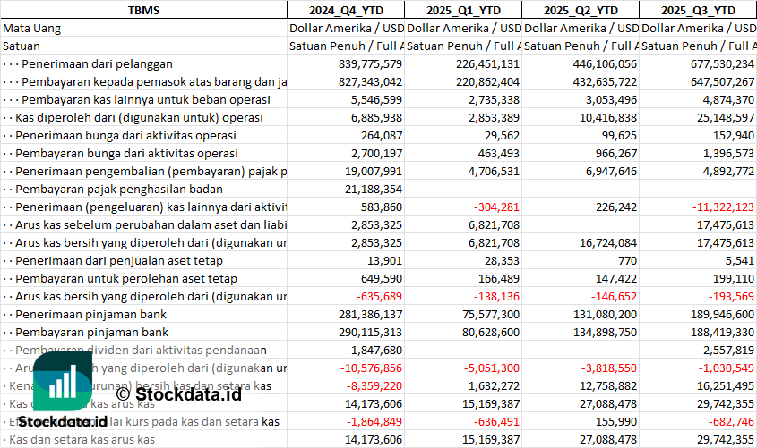Click the Mata Uang row label
The height and width of the screenshot is (448, 757).
click(x=32, y=29)
